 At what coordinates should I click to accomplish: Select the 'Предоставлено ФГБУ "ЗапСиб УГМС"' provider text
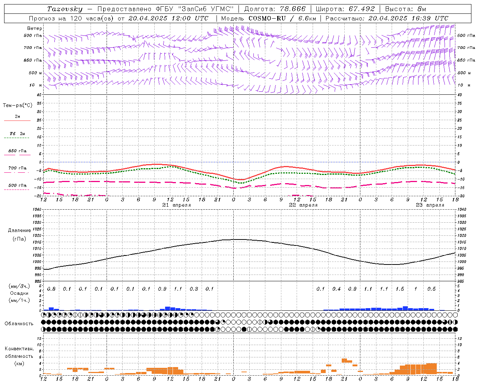[165, 9]
